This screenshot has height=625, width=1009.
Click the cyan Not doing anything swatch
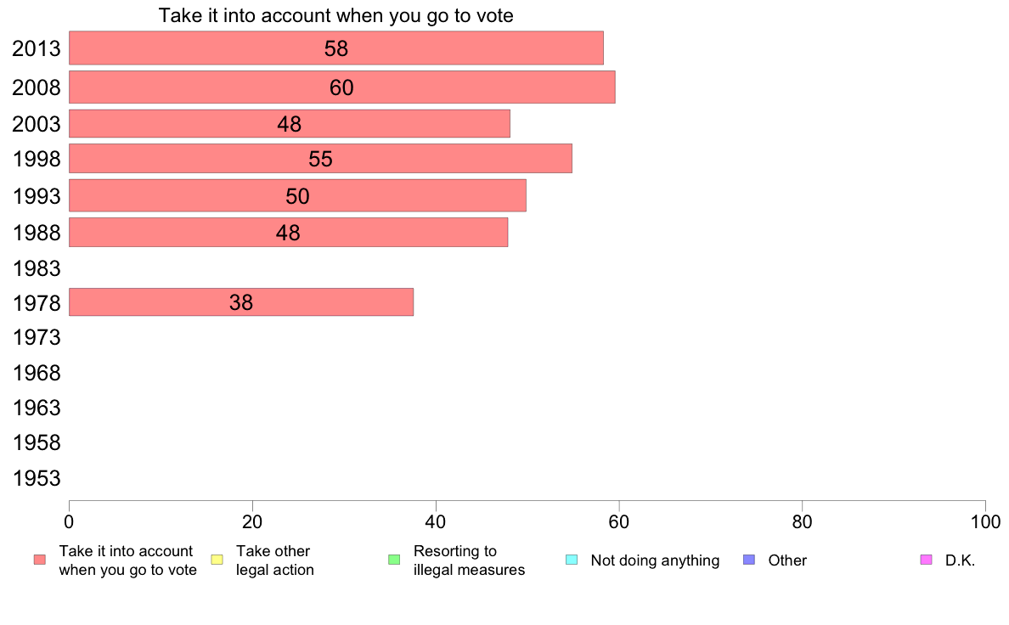tap(572, 560)
